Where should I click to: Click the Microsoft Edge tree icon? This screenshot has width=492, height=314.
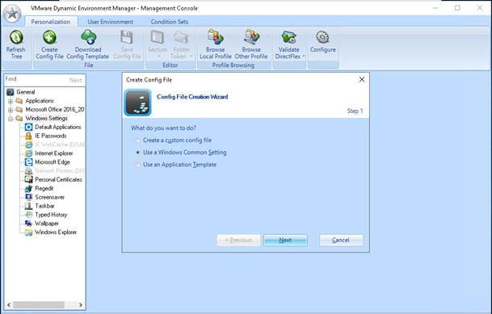(x=28, y=162)
